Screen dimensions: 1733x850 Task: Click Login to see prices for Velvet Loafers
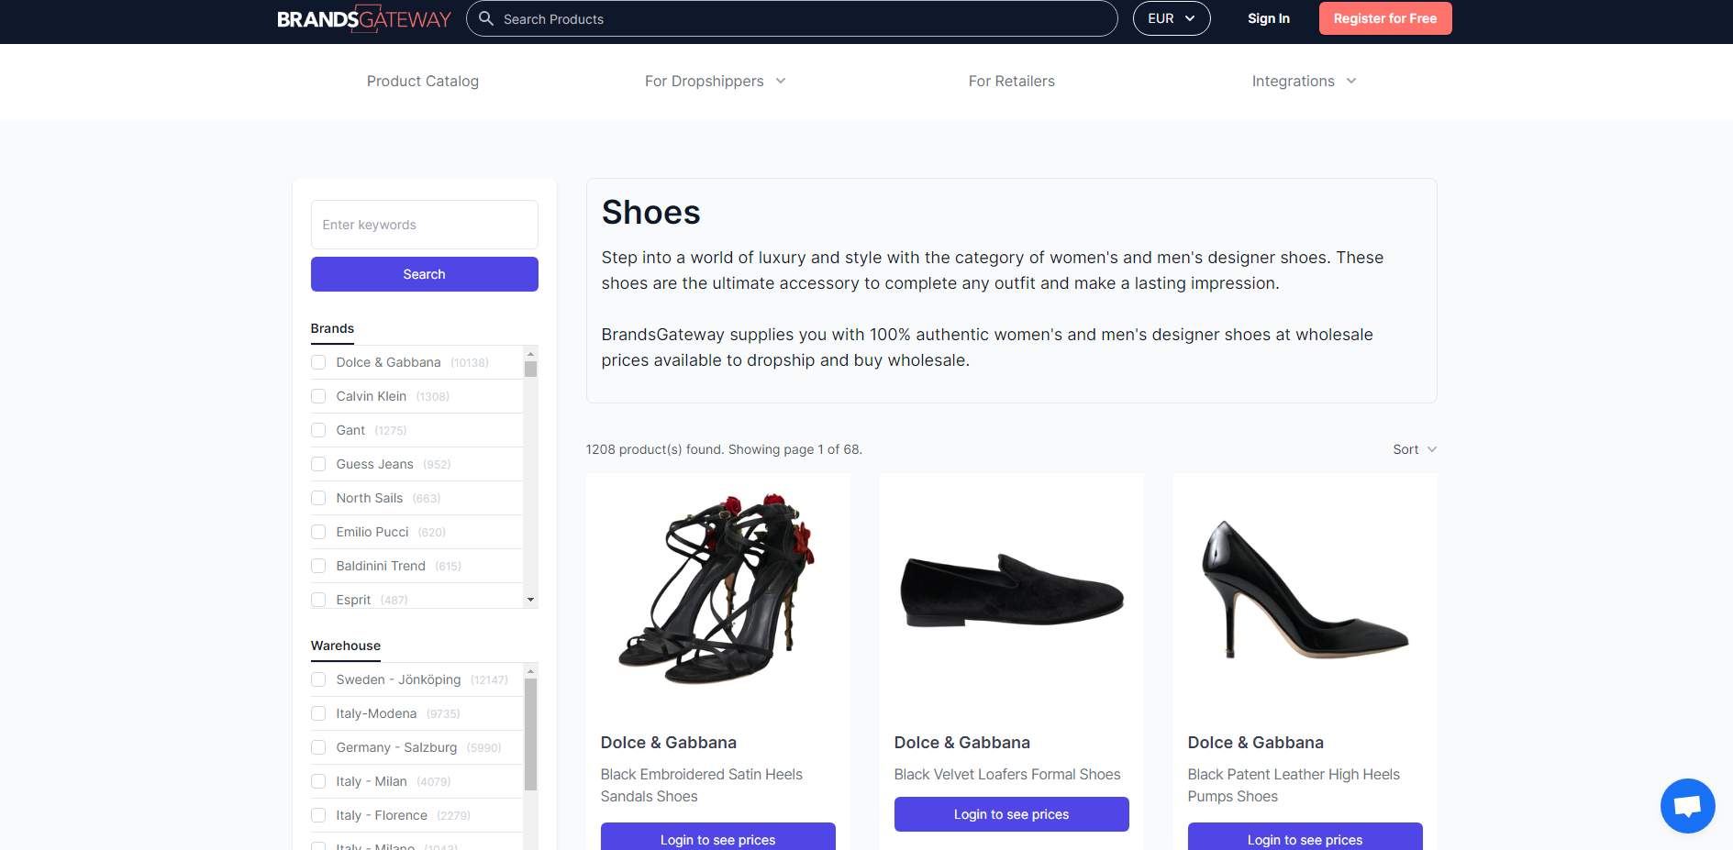[x=1012, y=814]
